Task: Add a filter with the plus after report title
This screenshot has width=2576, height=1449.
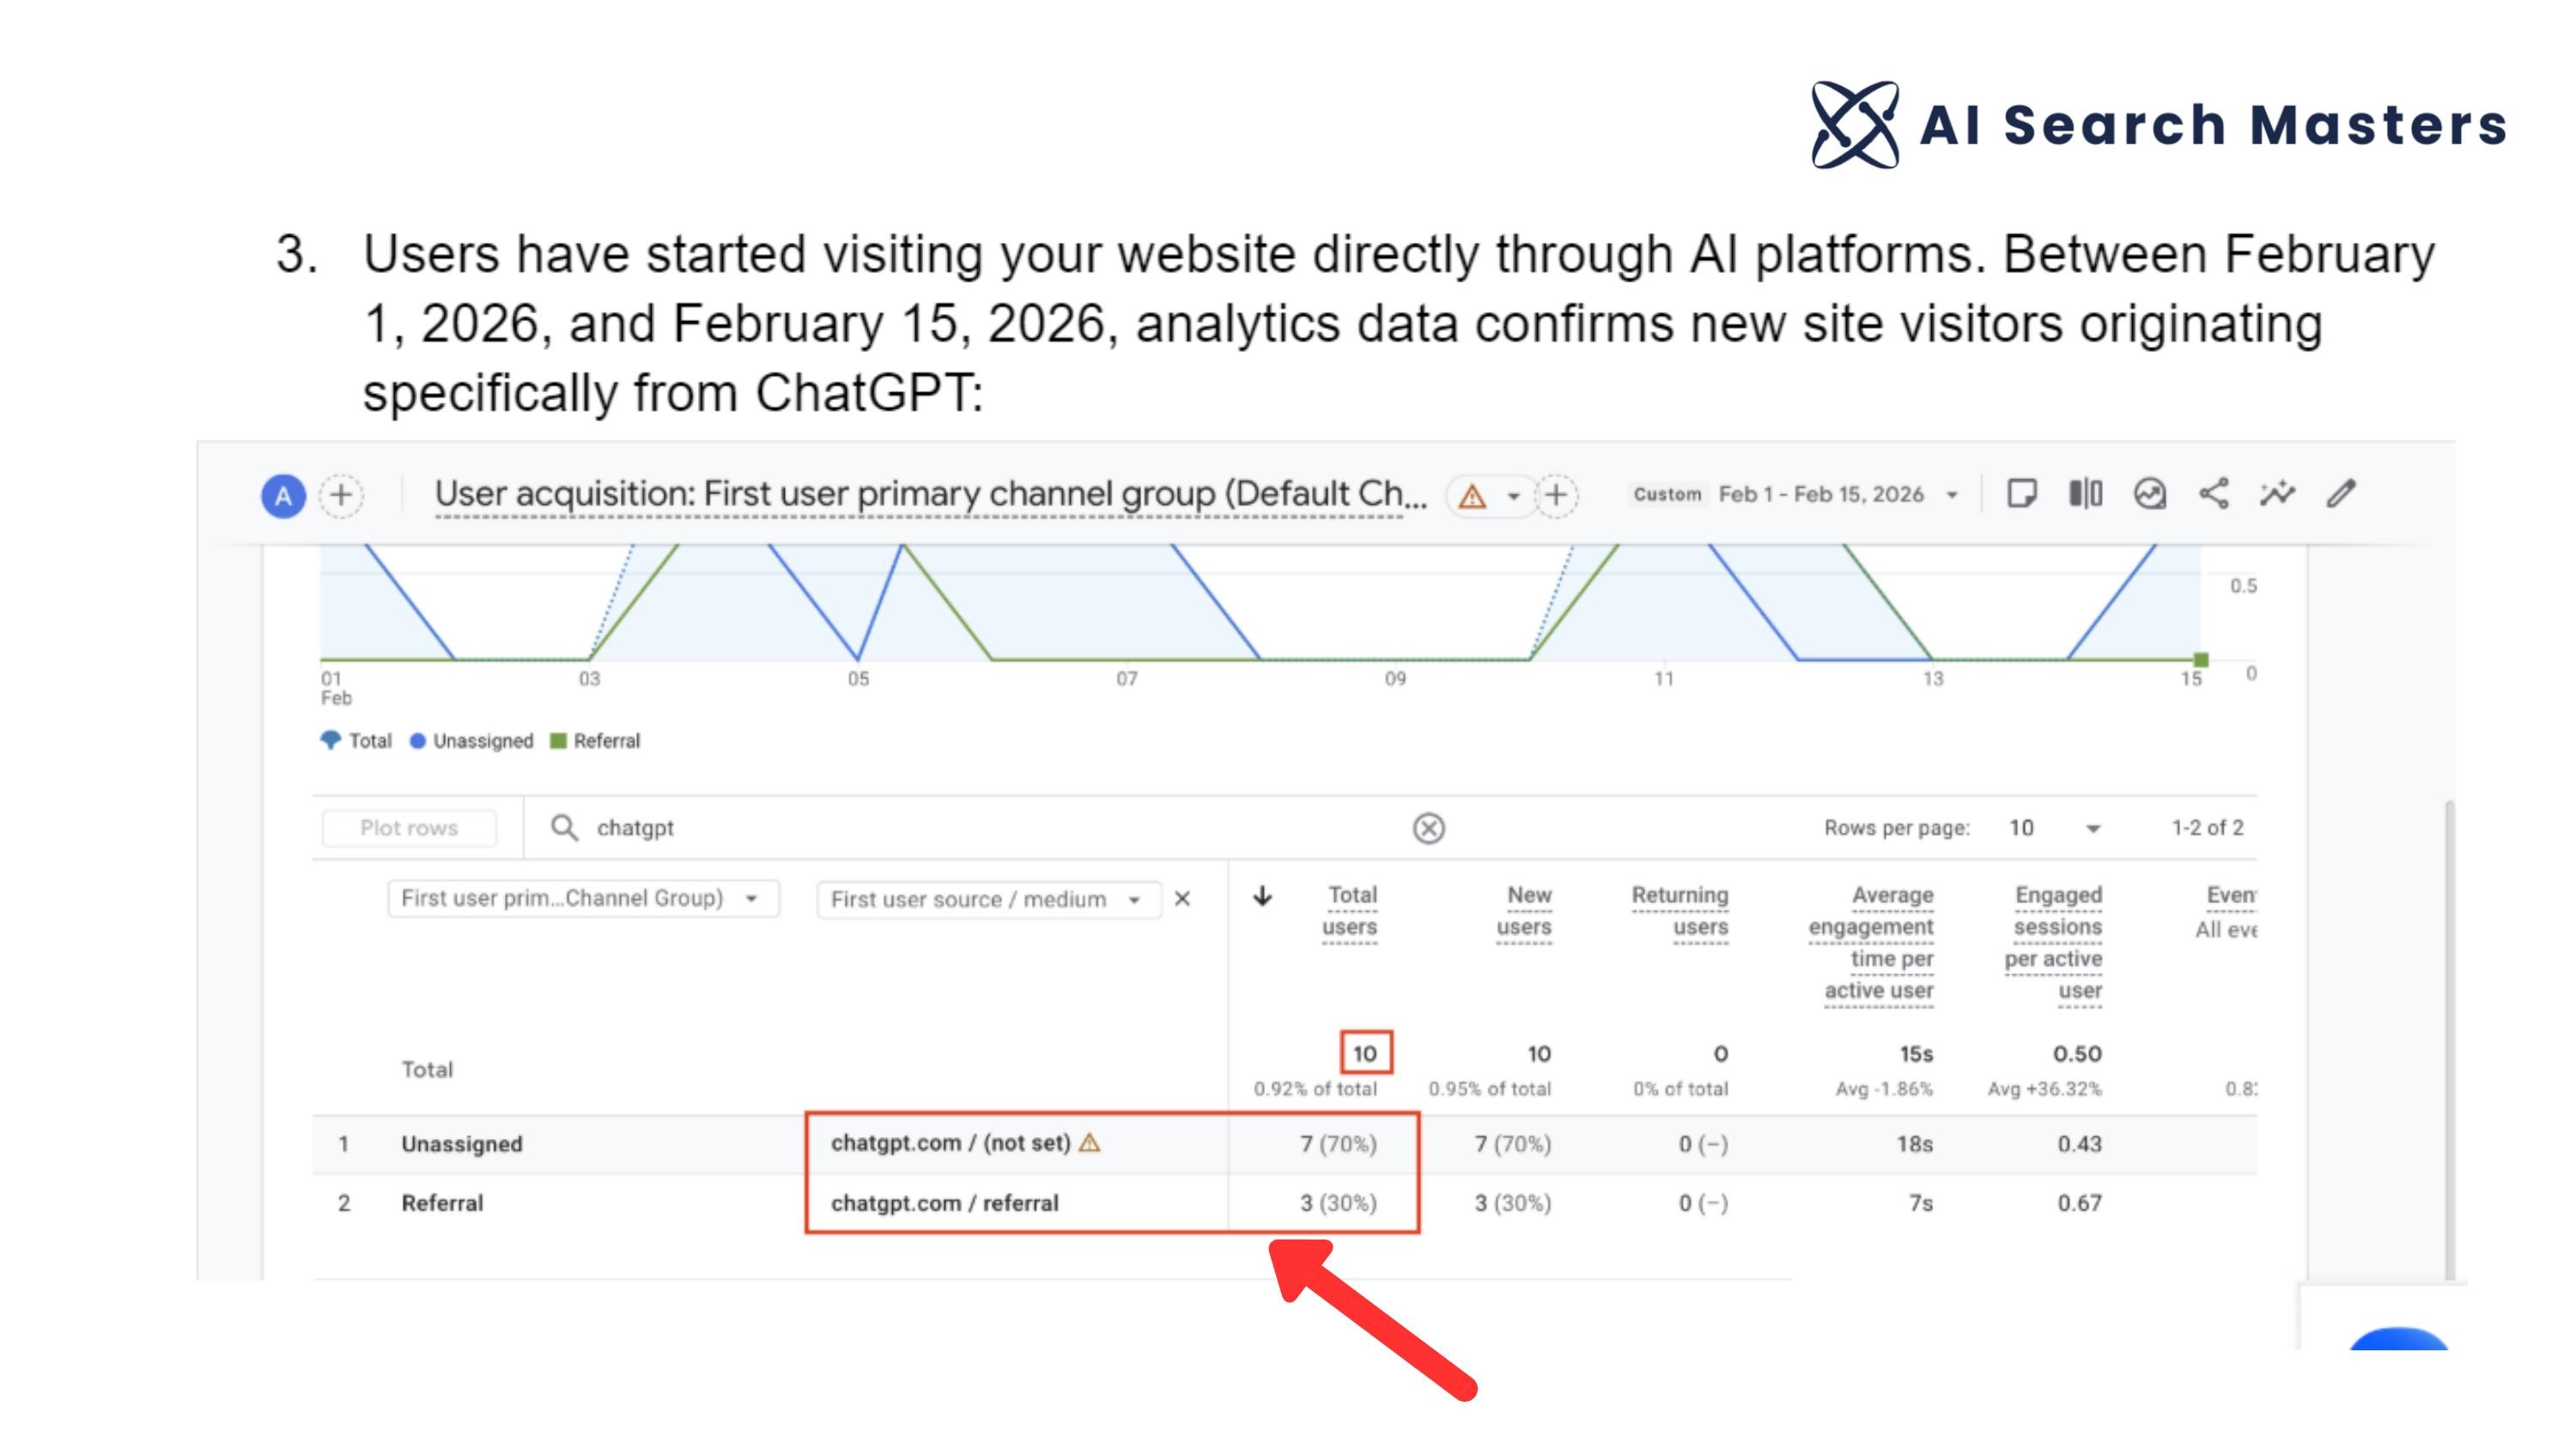Action: coord(1556,495)
